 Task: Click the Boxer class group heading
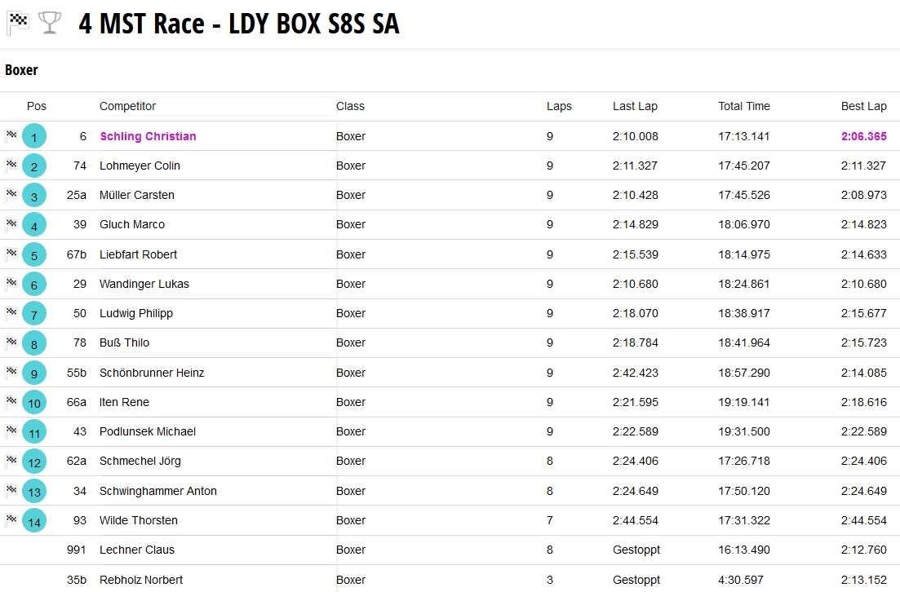[21, 70]
